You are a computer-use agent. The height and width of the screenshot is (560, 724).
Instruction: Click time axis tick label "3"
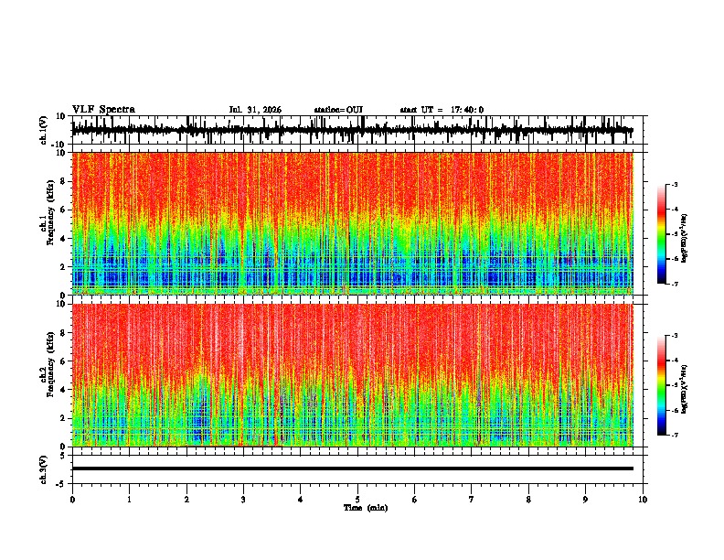point(243,500)
